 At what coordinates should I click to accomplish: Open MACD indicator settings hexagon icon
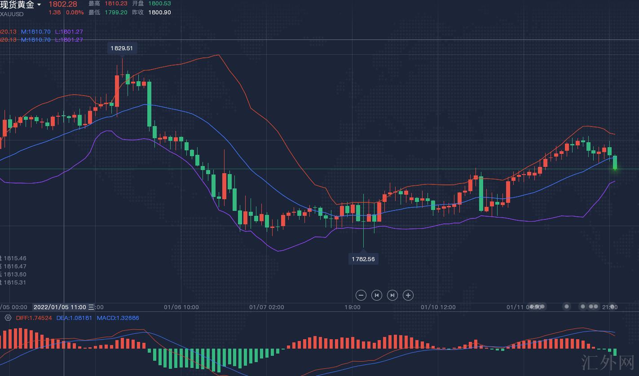coord(8,318)
